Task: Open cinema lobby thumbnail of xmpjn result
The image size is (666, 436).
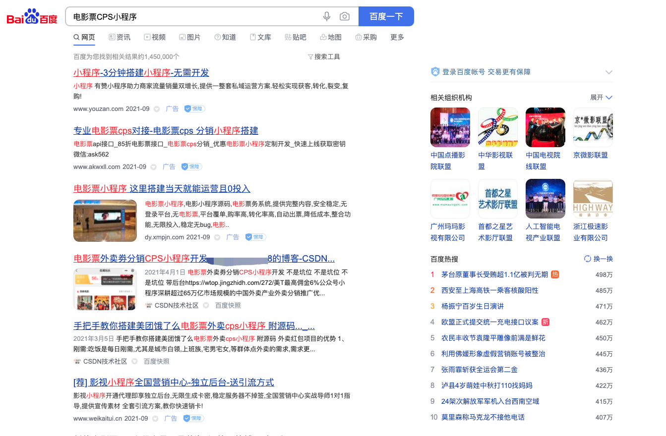Action: pos(105,220)
